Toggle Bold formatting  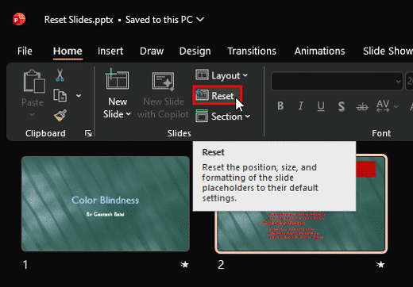280,106
